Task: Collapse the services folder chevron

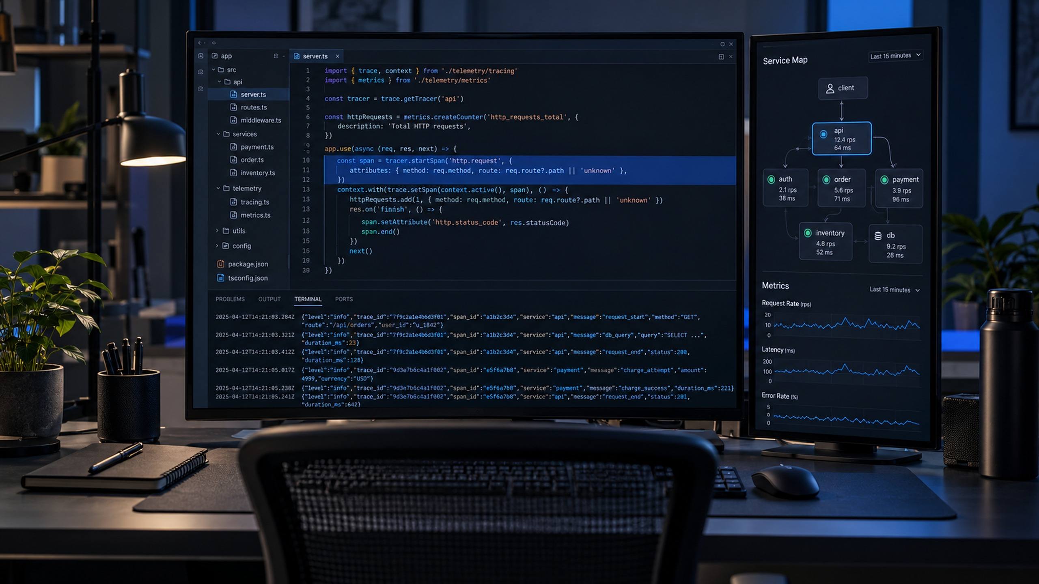Action: [218, 134]
